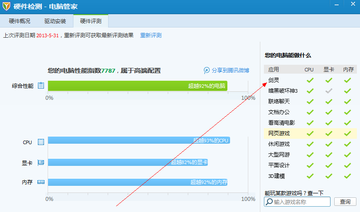Click the CPU chip icon
360x212 pixels.
tap(41, 142)
